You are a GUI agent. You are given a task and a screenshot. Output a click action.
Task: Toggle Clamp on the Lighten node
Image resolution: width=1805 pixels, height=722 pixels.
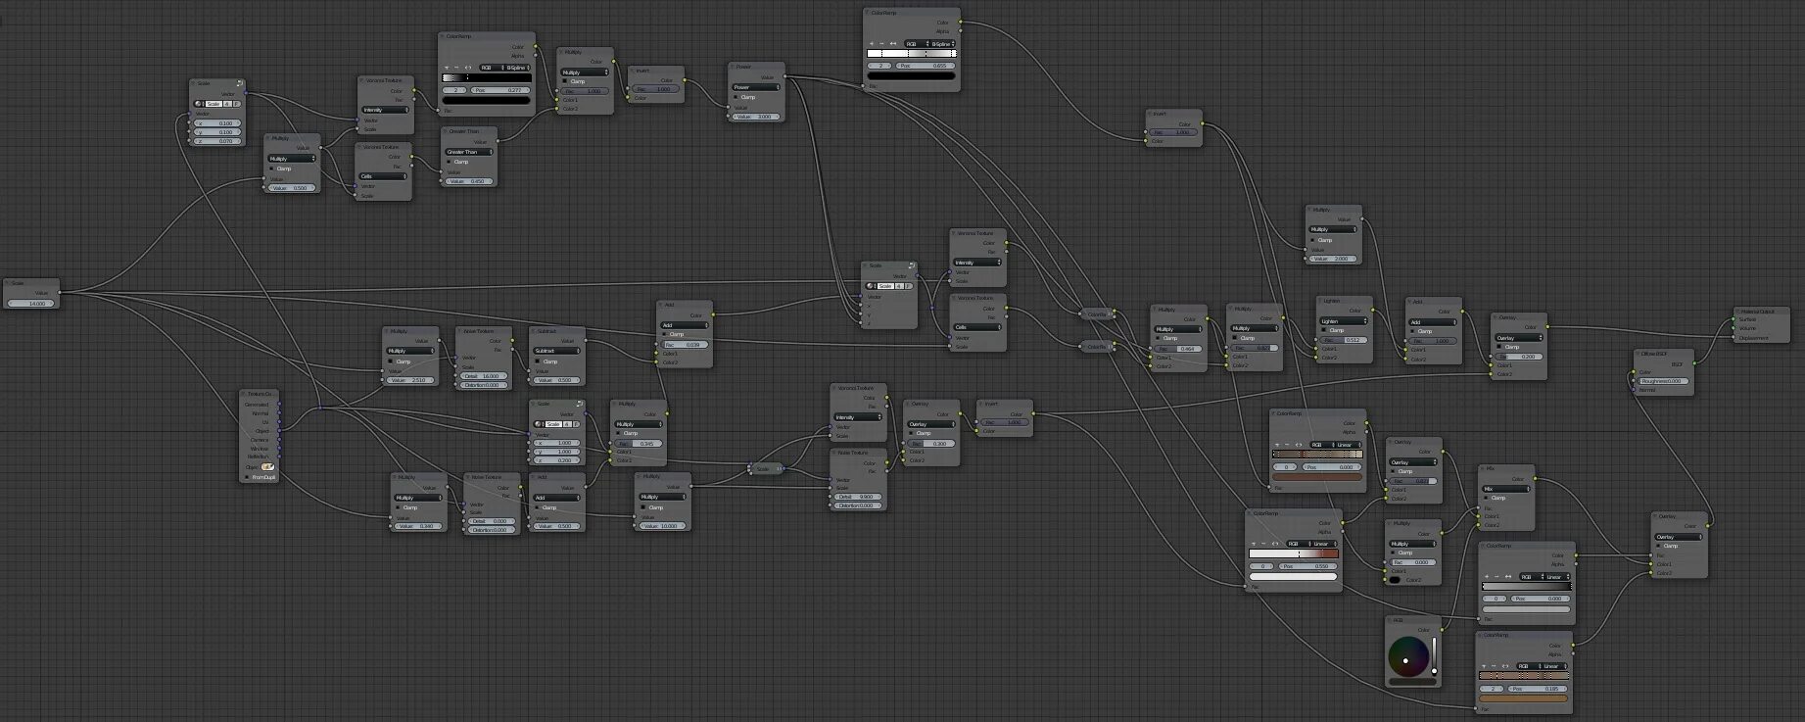pos(1323,331)
